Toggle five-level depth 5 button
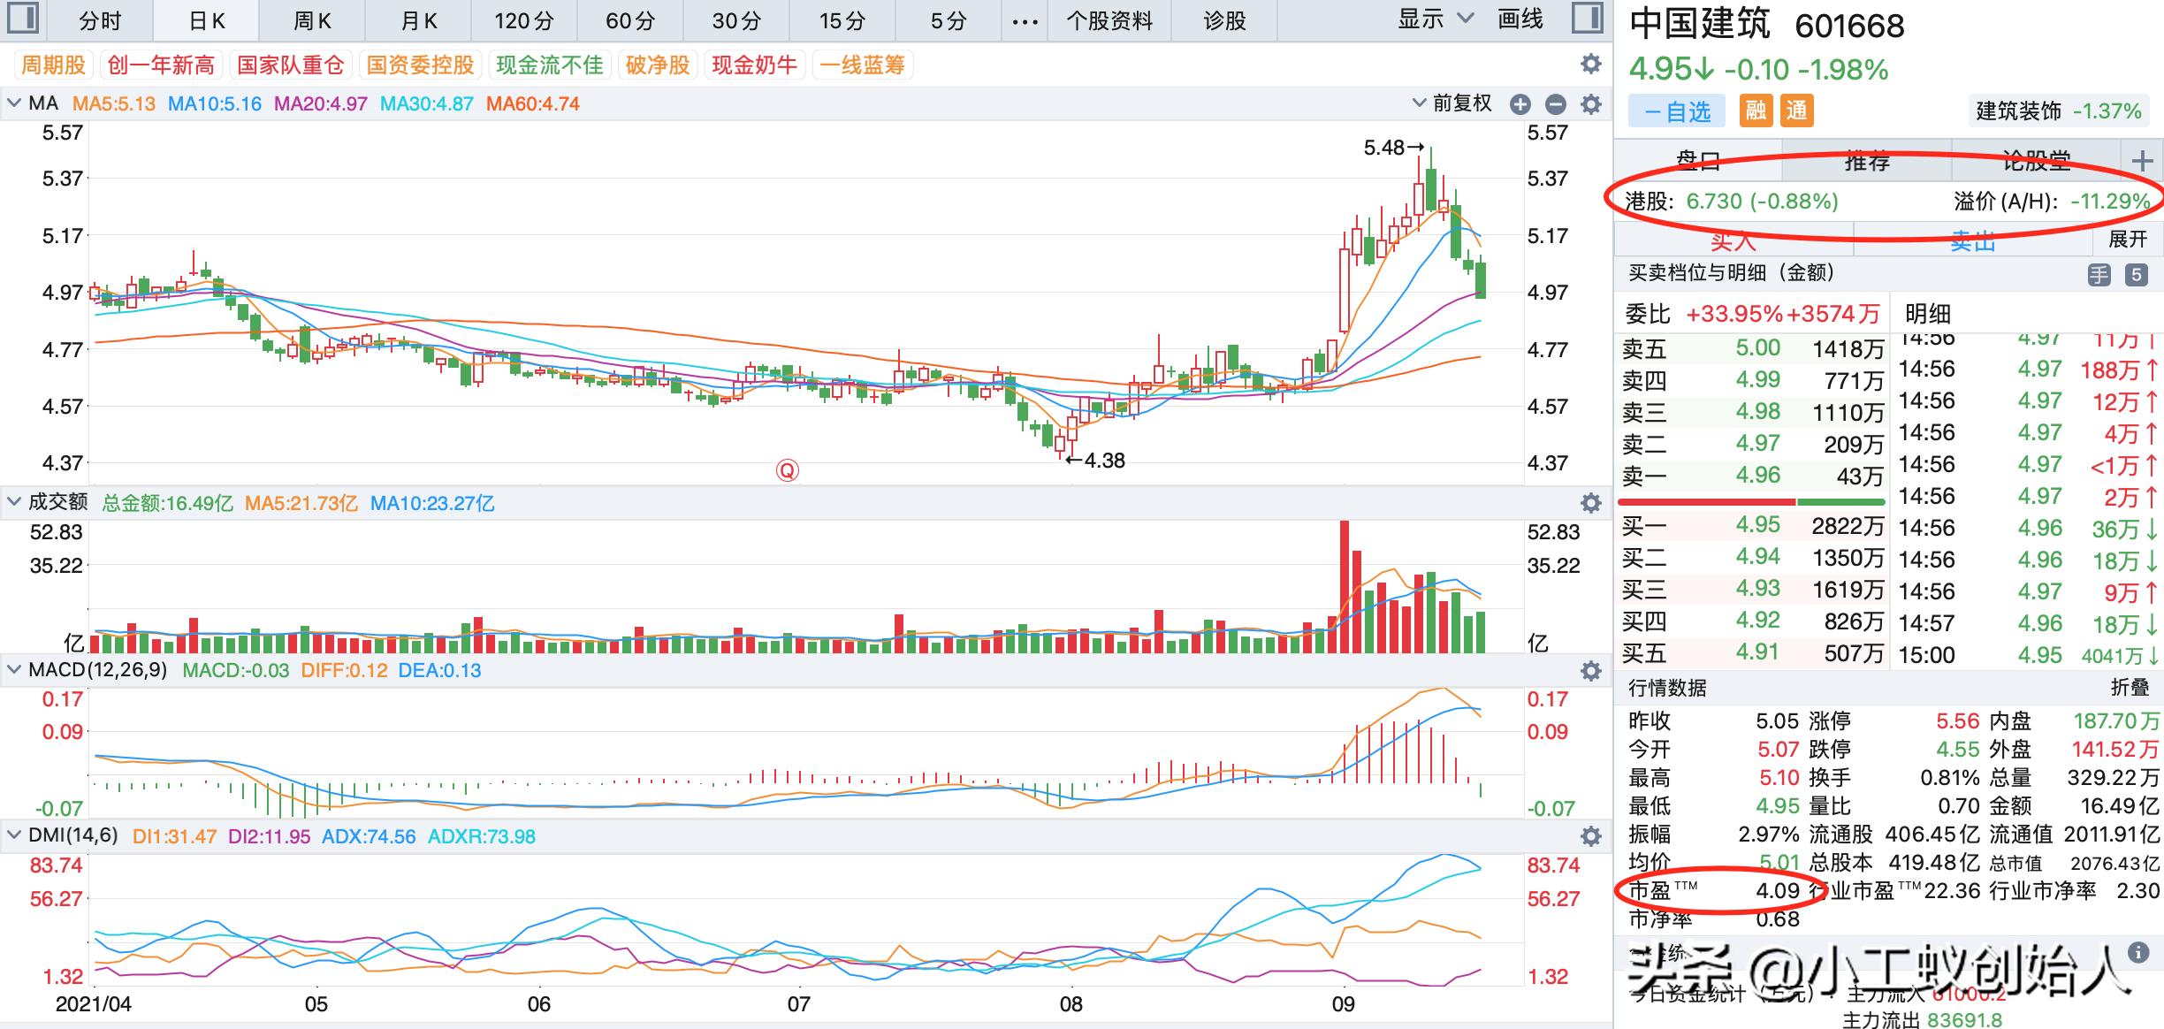This screenshot has width=2164, height=1029. [x=2137, y=274]
